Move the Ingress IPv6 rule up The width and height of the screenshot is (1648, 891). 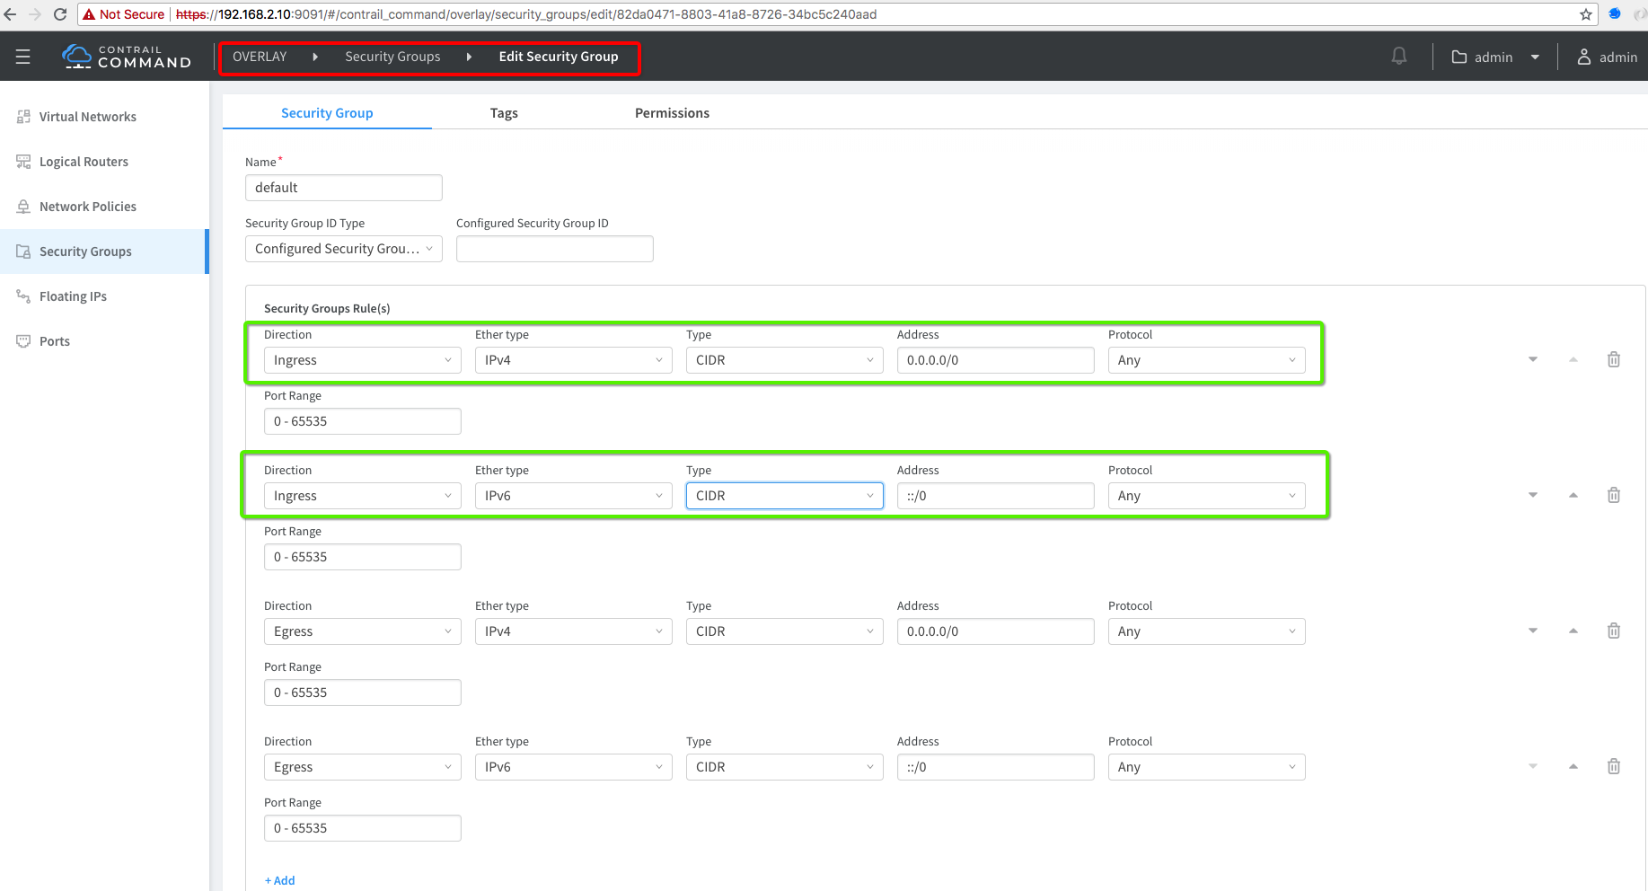click(1573, 495)
